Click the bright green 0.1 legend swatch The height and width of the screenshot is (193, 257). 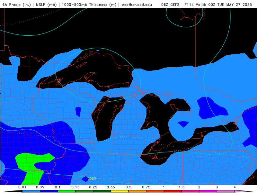point(66,191)
